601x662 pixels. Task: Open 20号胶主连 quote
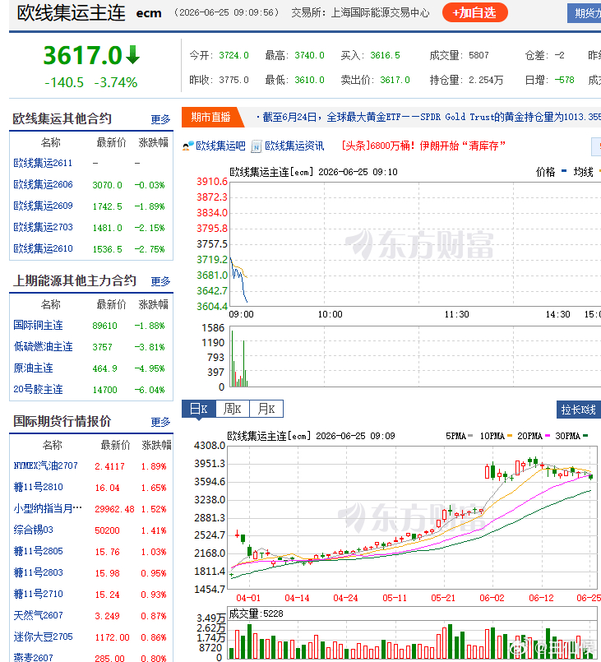(38, 389)
